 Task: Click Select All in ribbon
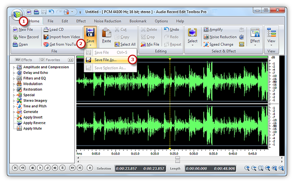coord(125,45)
